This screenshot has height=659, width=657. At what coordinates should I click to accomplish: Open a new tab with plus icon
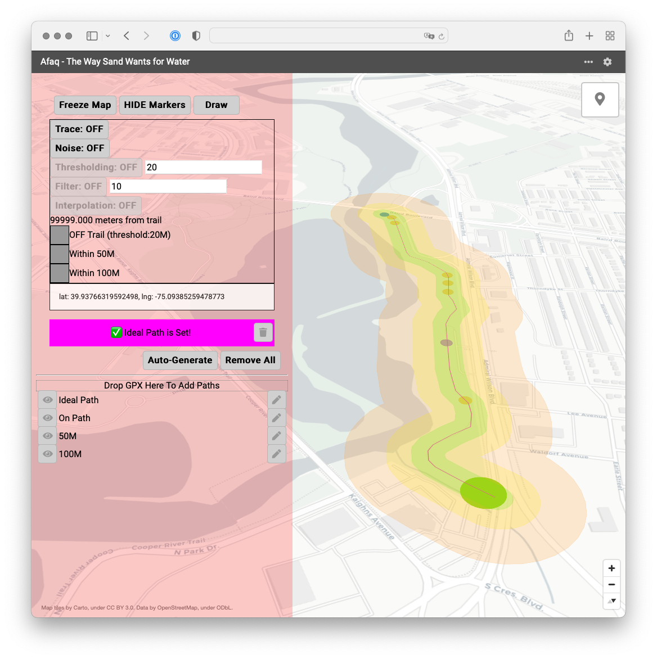coord(589,36)
